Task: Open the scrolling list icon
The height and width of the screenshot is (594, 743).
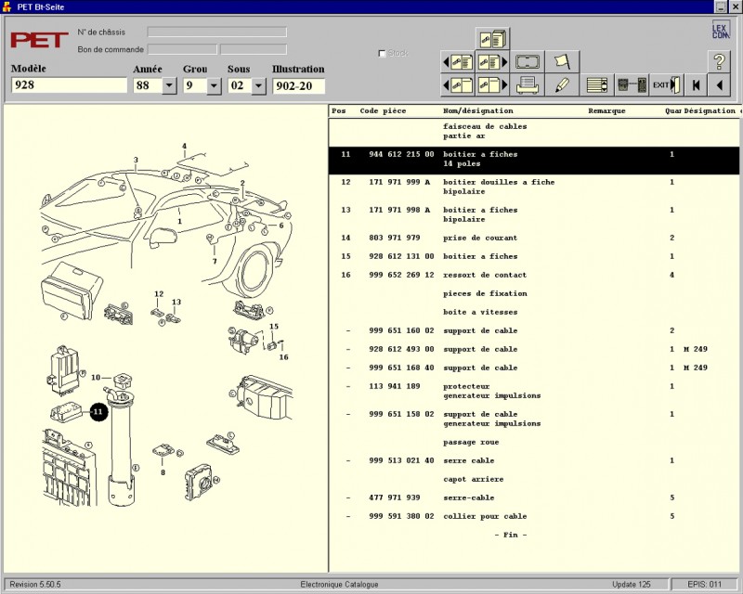Action: click(x=597, y=85)
